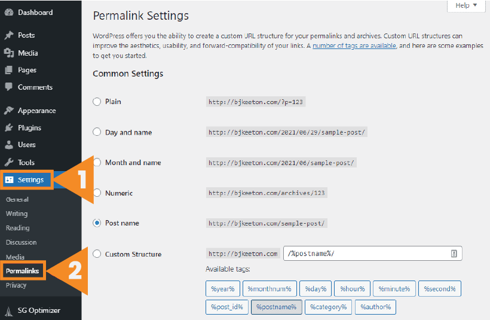The image size is (490, 320).
Task: Open the Settings menu
Action: 30,180
